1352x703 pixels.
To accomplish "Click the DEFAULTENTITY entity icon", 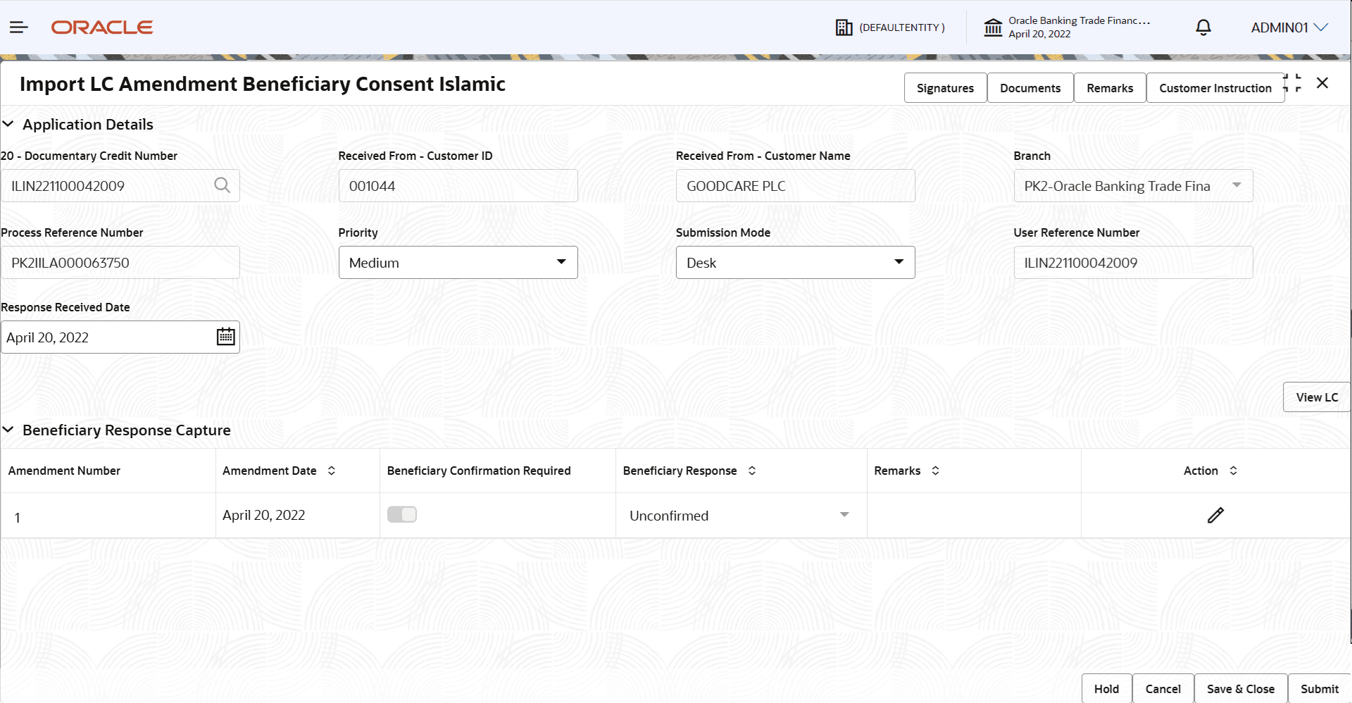I will point(844,27).
